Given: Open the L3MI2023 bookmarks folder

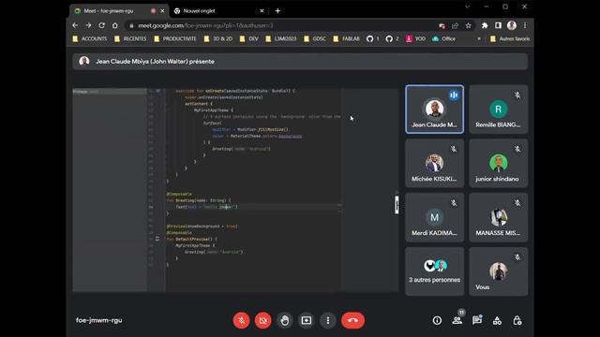Looking at the screenshot, I should [281, 38].
